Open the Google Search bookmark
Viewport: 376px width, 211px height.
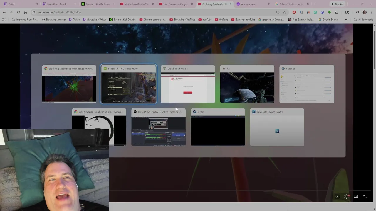pyautogui.click(x=328, y=20)
